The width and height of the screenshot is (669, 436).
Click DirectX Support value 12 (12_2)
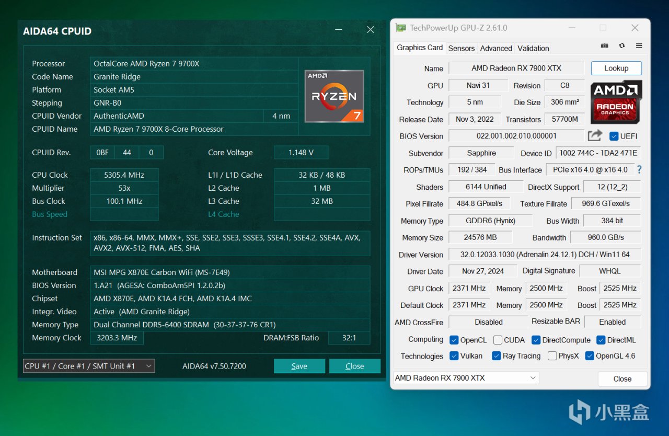(612, 187)
